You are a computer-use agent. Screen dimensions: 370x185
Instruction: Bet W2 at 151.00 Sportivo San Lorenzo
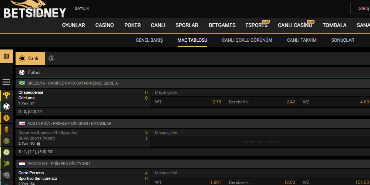(x=334, y=182)
